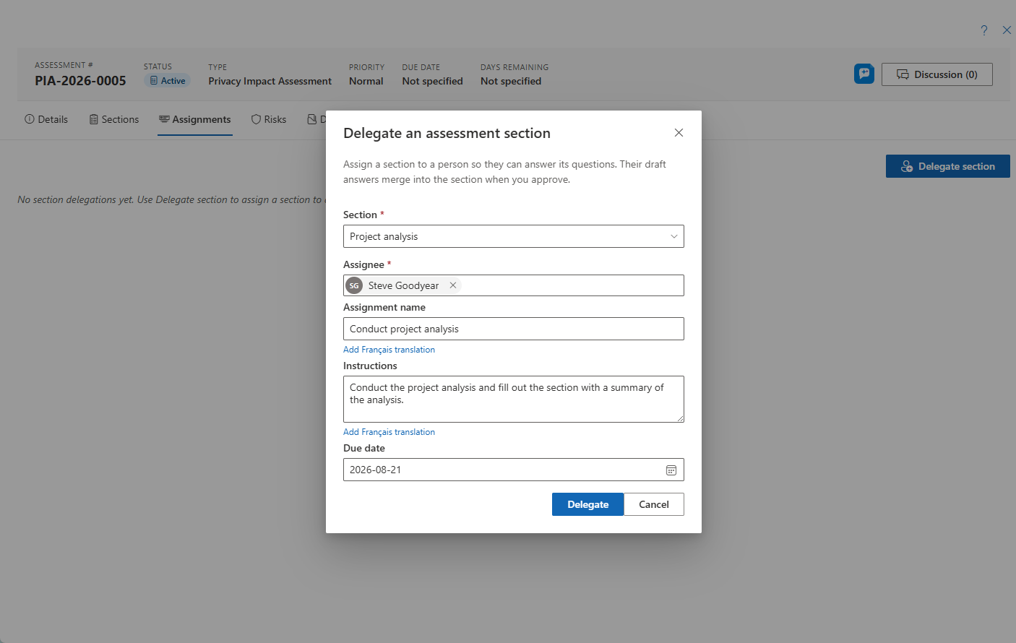Click the 'Delegate an assessment section' dialog title
The height and width of the screenshot is (643, 1016).
click(447, 133)
